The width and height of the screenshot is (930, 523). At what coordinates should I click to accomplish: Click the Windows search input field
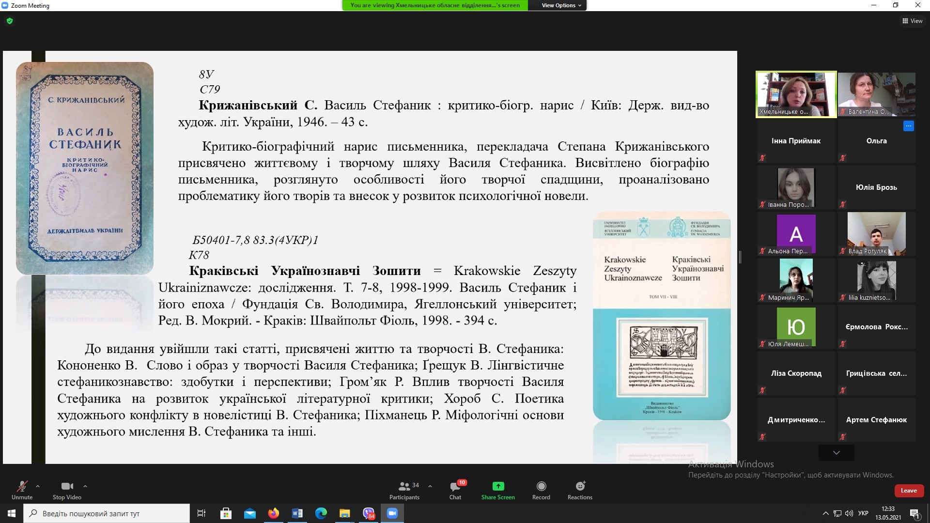(x=107, y=513)
